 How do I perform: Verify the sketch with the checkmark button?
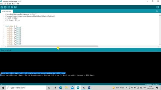(x=2, y=7)
